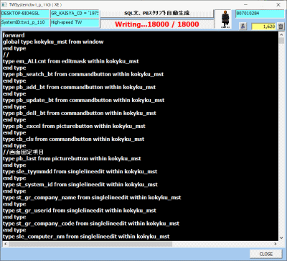Screen dimensions: 287x261
Task: Click the yellow 1,620 count field
Action: coord(263,26)
